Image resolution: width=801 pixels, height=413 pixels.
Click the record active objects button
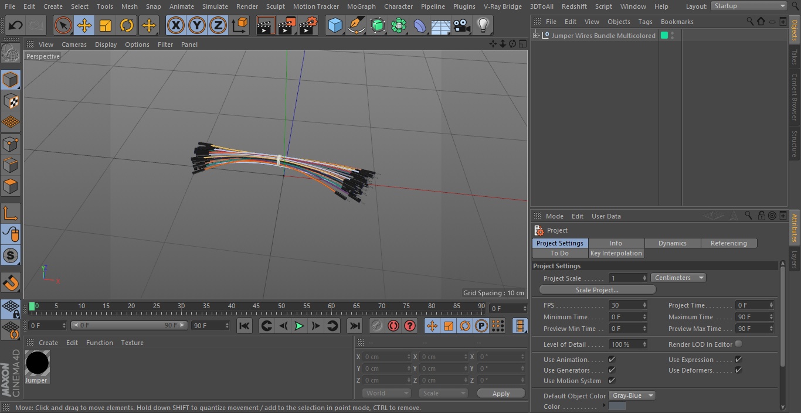point(377,326)
